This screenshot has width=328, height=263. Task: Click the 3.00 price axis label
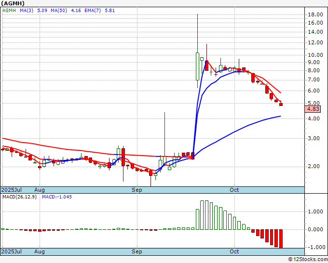coord(314,139)
